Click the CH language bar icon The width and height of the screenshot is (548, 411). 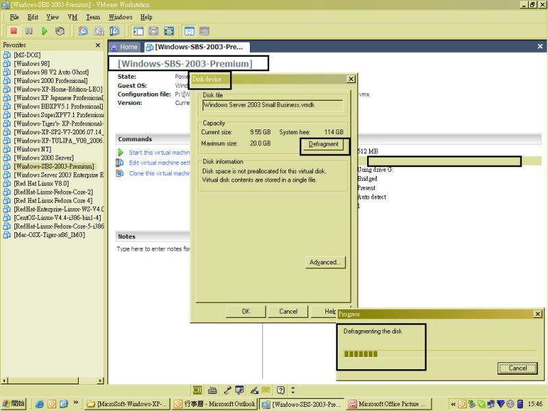pos(197,390)
